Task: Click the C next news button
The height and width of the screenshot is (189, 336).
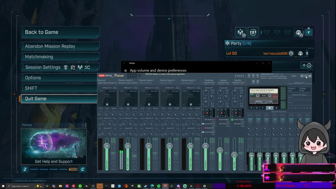Action: (x=82, y=169)
